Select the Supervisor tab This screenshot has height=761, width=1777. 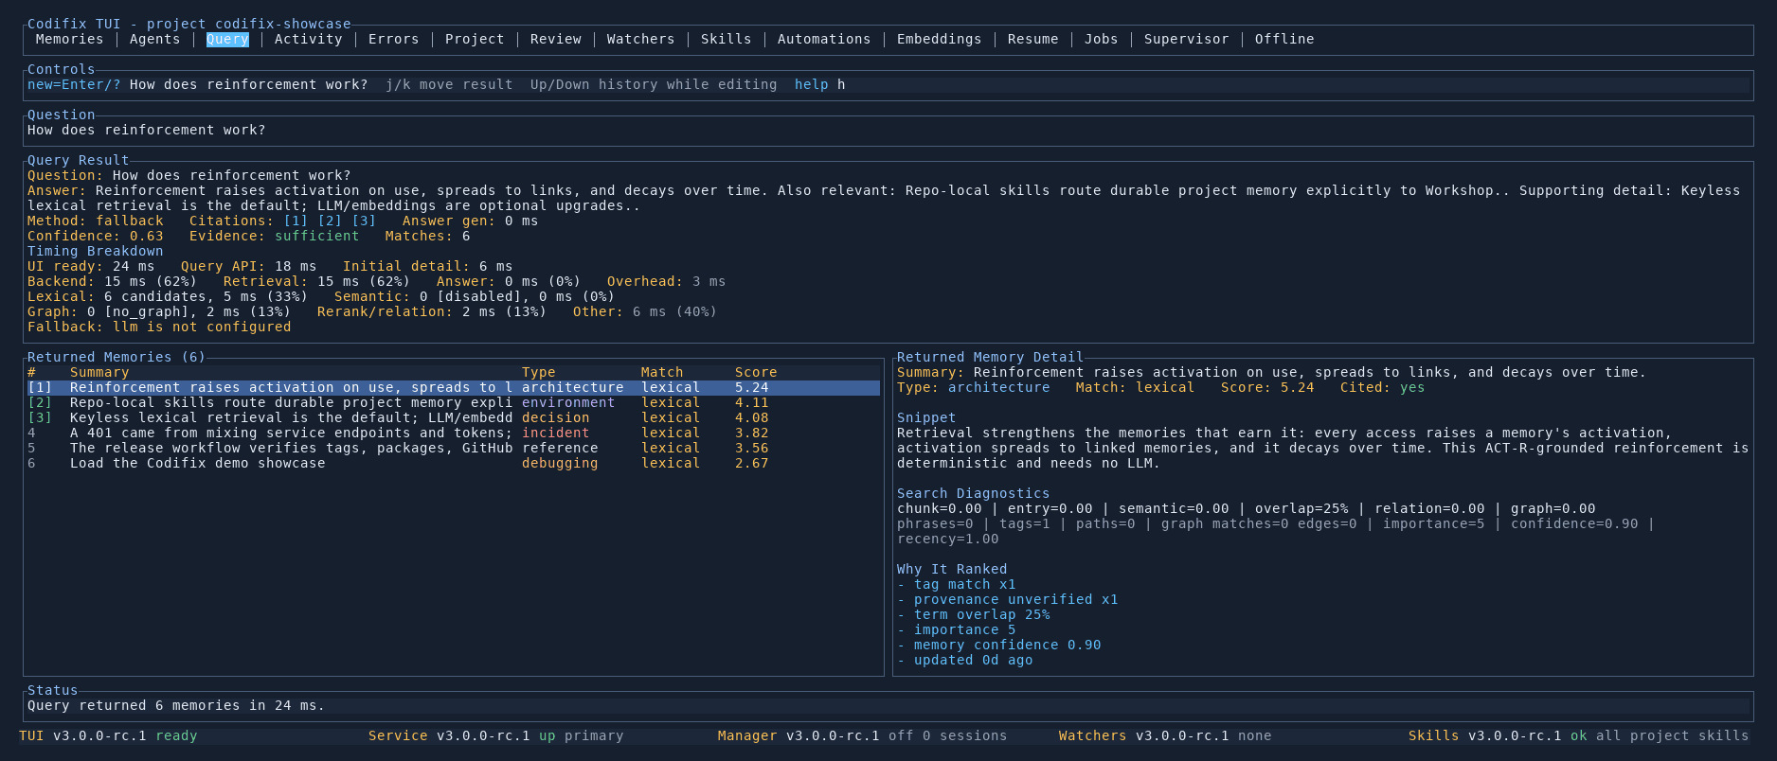[x=1186, y=39]
